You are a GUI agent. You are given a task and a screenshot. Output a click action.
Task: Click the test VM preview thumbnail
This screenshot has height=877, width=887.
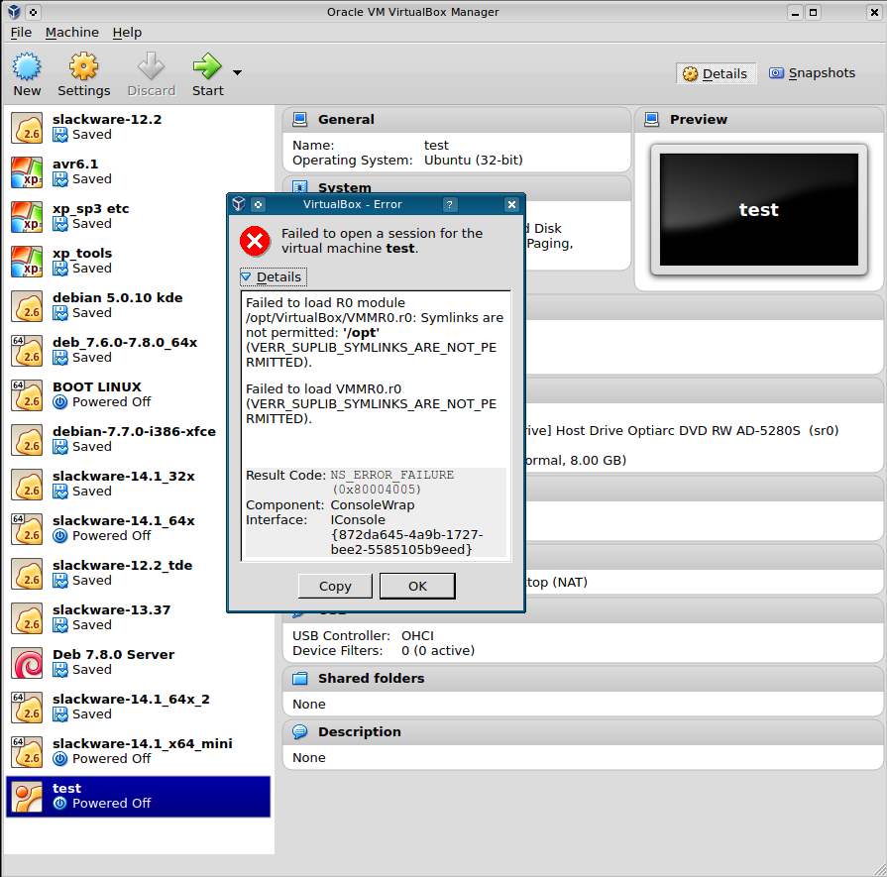pyautogui.click(x=758, y=210)
